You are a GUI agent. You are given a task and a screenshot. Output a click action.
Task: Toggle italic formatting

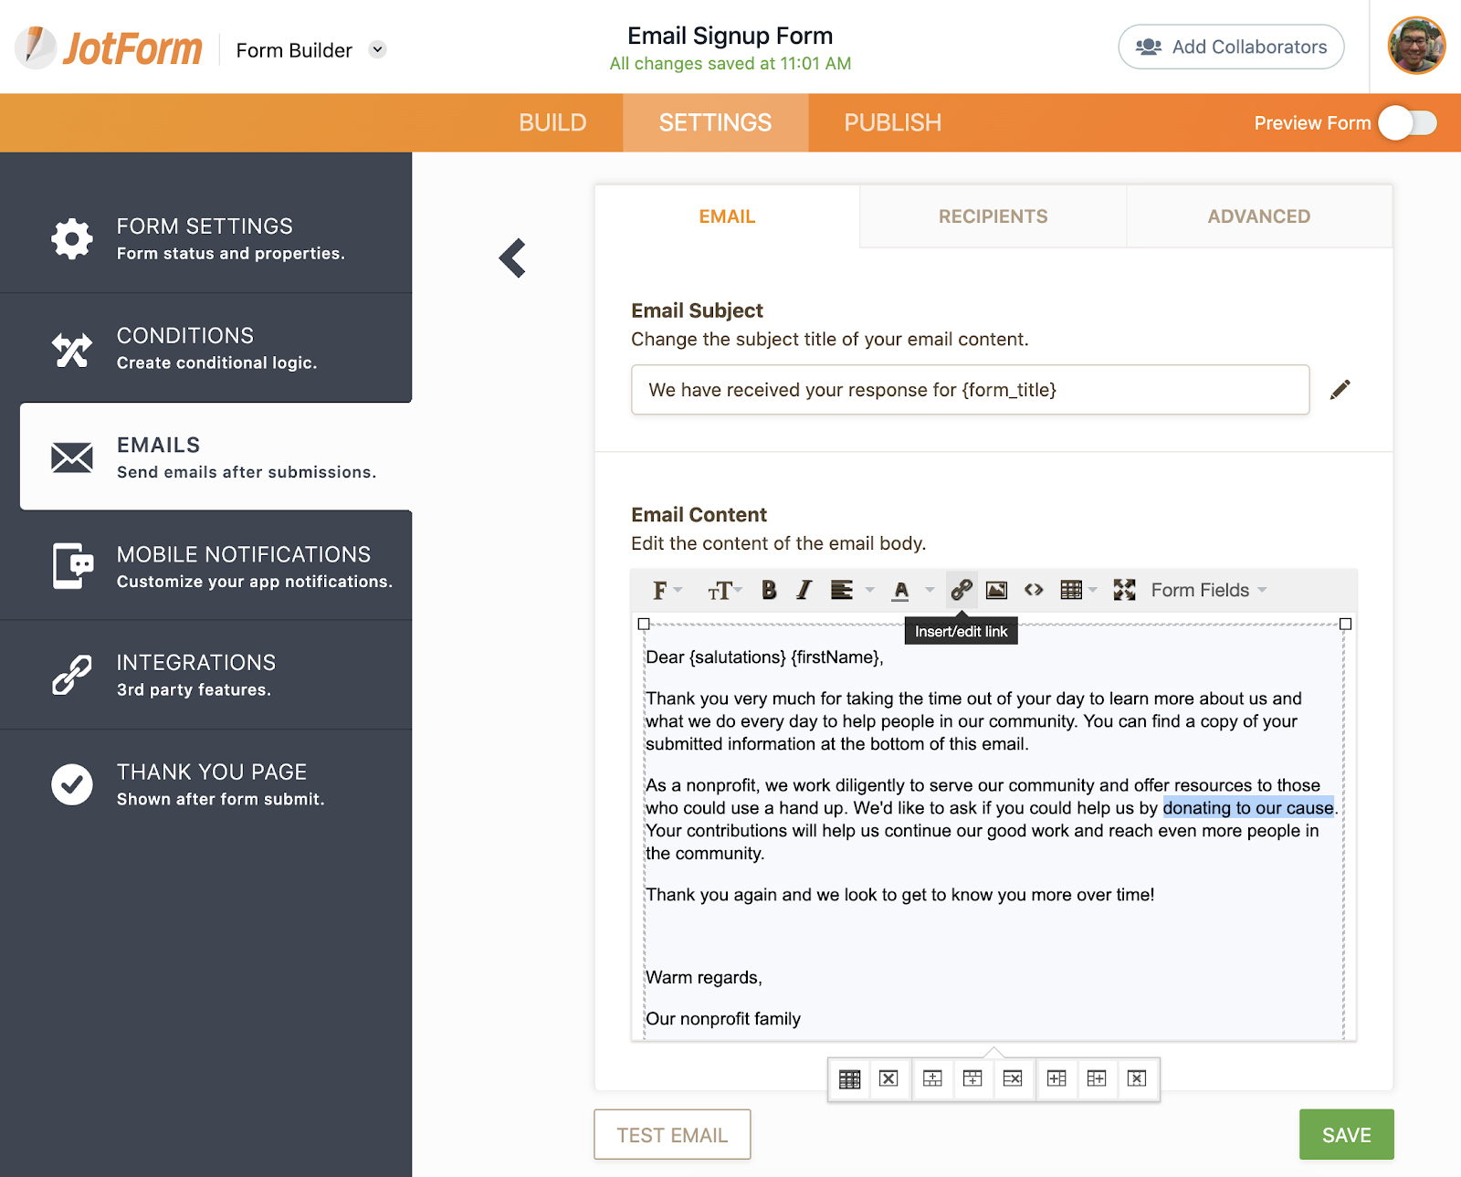(x=804, y=590)
